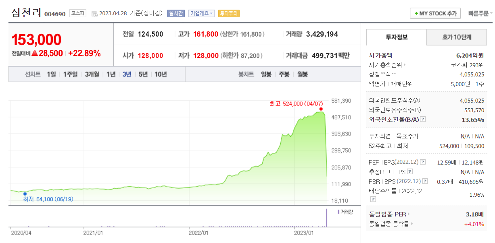Switch to the 투자정보 tab
Image resolution: width=495 pixels, height=243 pixels.
[396, 37]
